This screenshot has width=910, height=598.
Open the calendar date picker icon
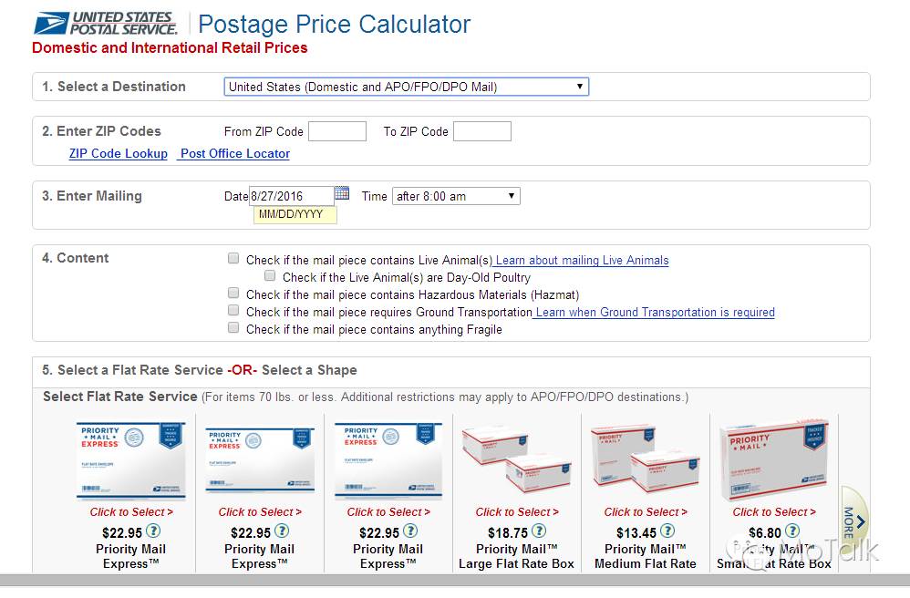[342, 193]
